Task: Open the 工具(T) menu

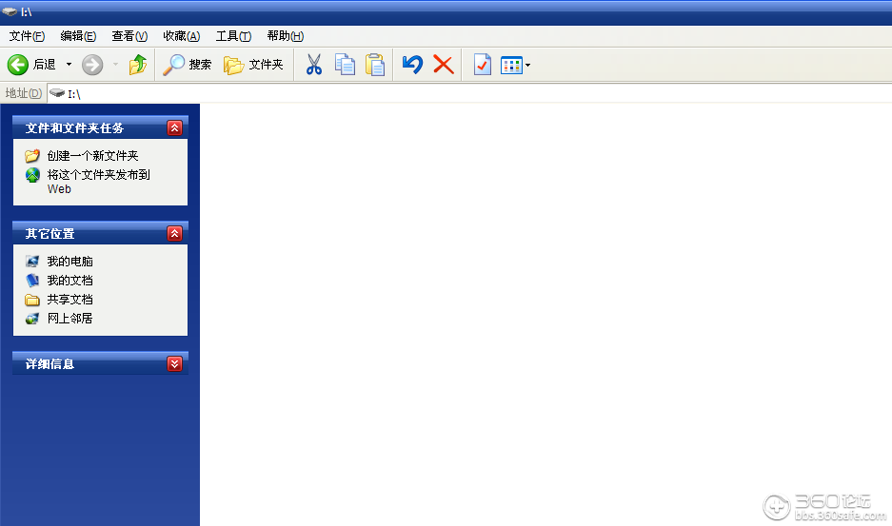Action: pyautogui.click(x=233, y=36)
